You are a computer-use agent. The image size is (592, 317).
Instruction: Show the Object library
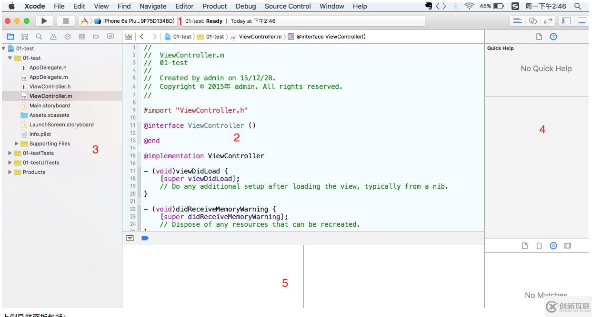[x=553, y=246]
